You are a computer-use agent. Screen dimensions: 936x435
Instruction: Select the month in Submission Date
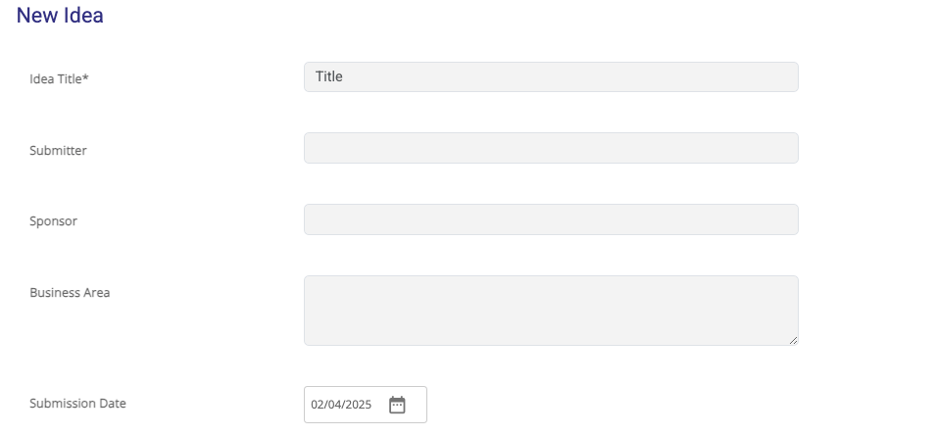tap(318, 405)
